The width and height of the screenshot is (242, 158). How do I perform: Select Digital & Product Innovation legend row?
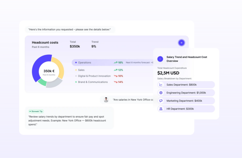[x=99, y=76]
